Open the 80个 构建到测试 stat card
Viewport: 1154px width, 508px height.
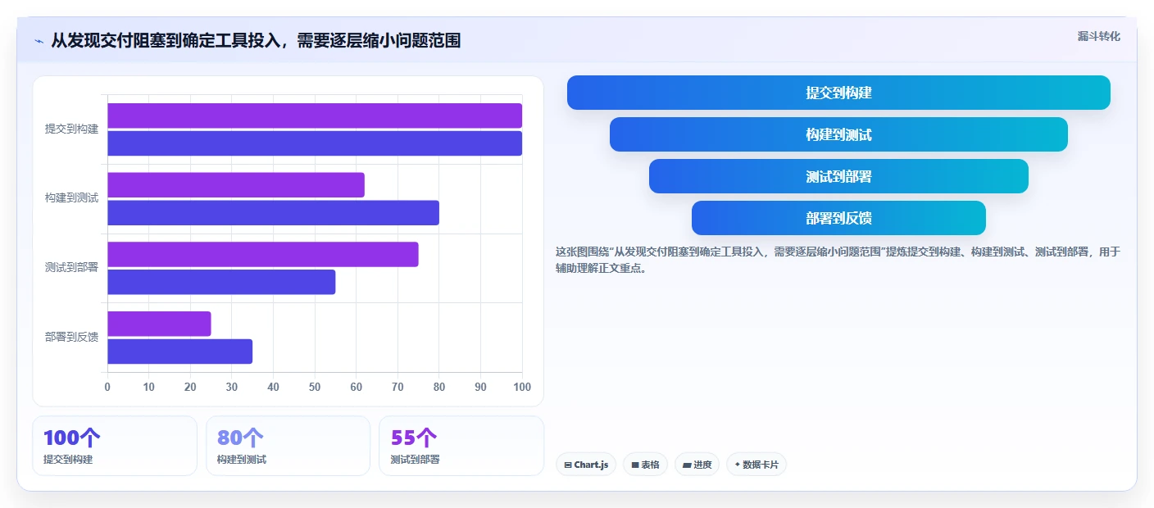(x=288, y=446)
